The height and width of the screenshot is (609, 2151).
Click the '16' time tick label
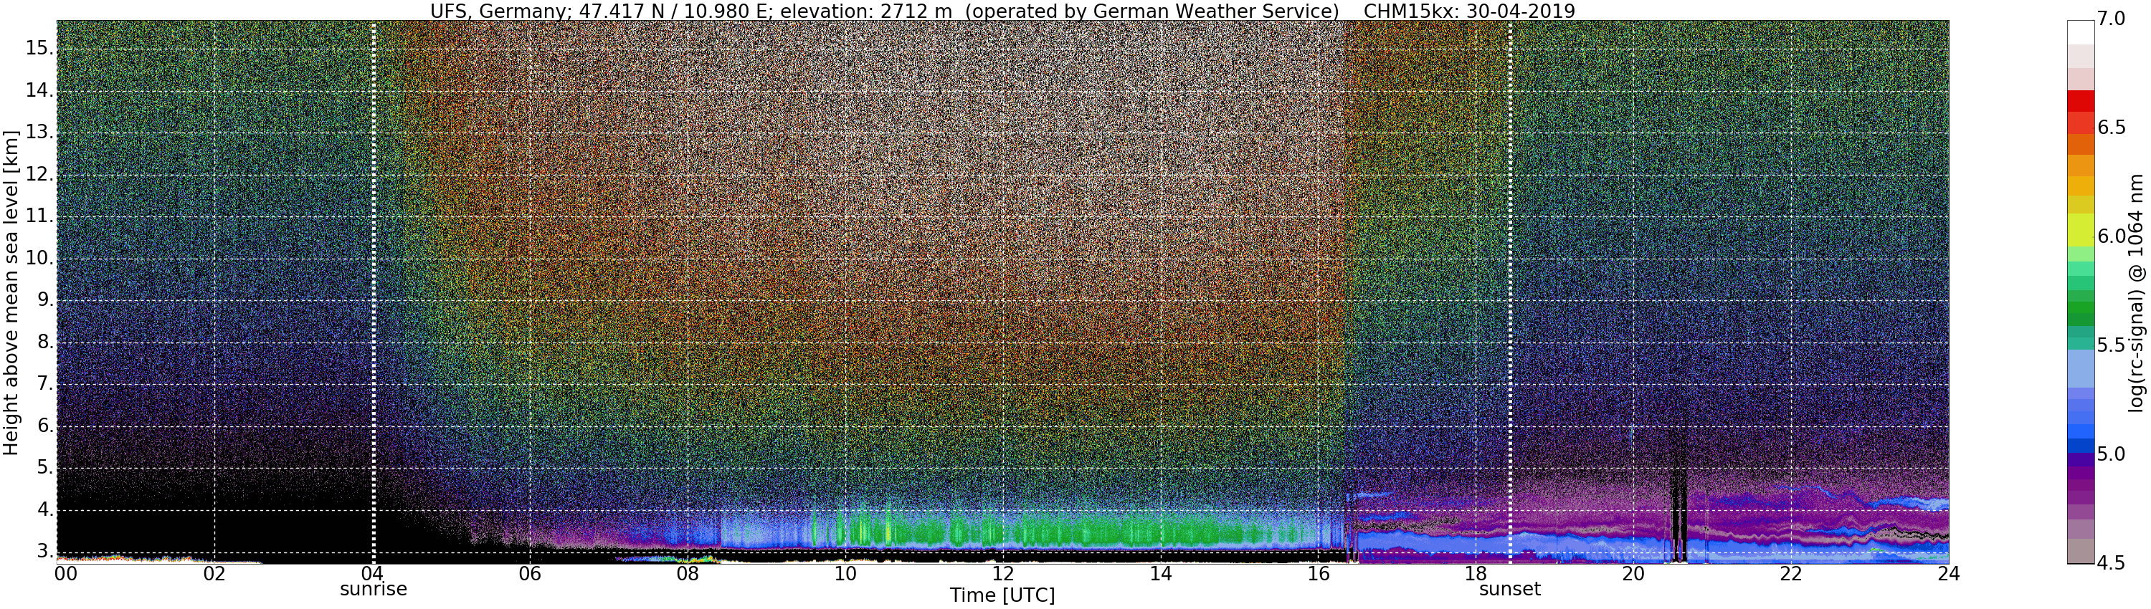point(1319,574)
